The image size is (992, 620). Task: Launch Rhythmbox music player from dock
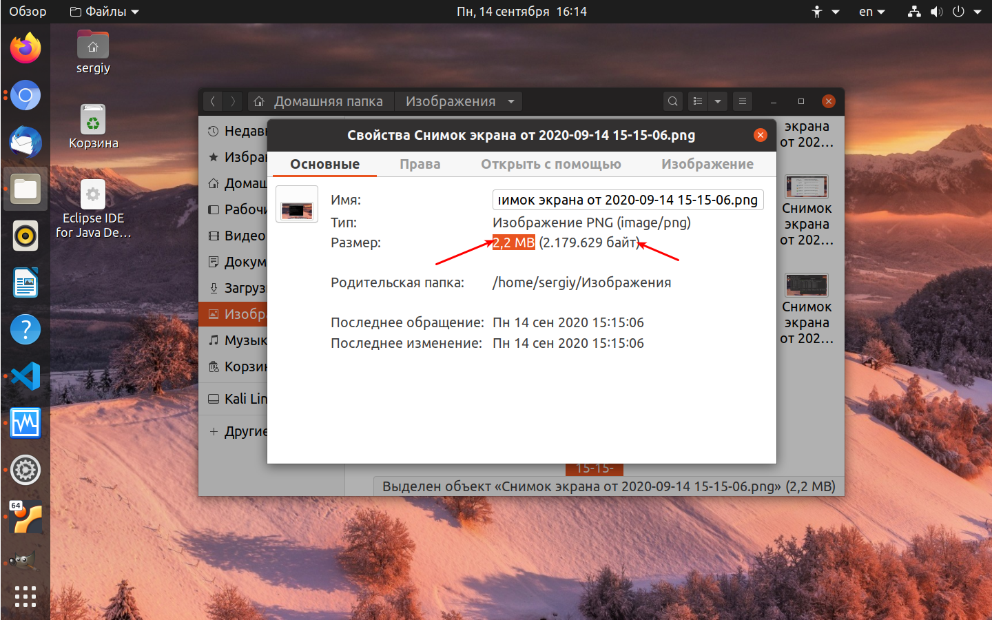pos(25,236)
